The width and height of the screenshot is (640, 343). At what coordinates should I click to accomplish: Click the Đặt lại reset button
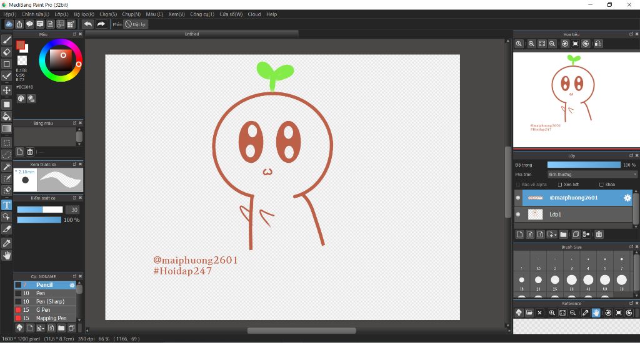click(136, 24)
